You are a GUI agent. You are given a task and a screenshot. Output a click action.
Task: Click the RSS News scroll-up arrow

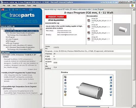tap(41, 55)
